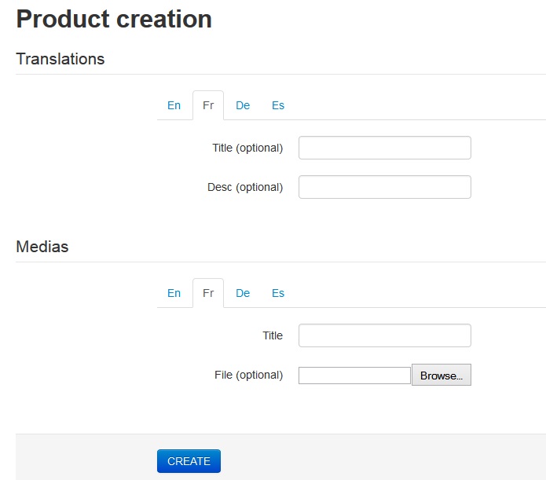Open the De tab under Translations
This screenshot has width=546, height=480.
(243, 105)
